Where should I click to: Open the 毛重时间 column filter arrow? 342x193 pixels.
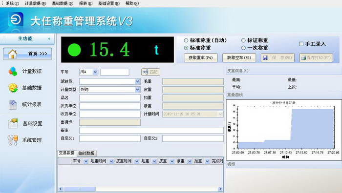(111, 161)
